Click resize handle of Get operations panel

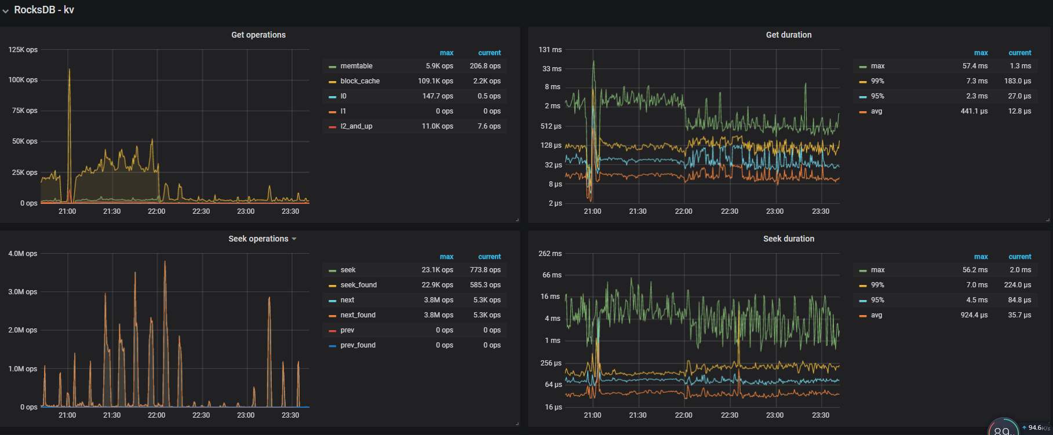click(x=517, y=220)
